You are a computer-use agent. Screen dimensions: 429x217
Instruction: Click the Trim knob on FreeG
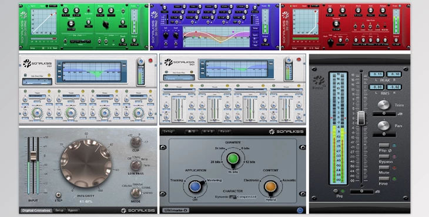[x=384, y=105]
